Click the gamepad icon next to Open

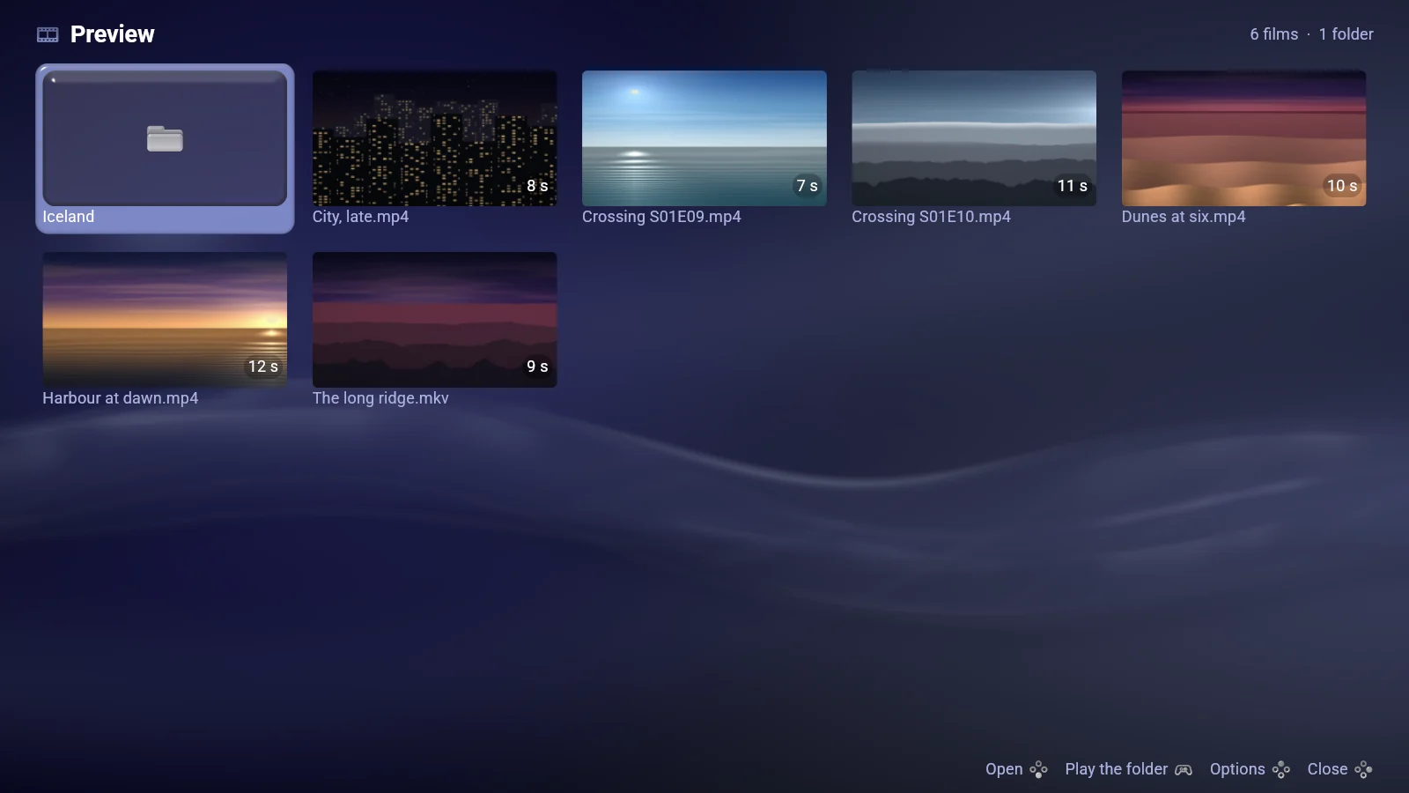(x=1038, y=769)
